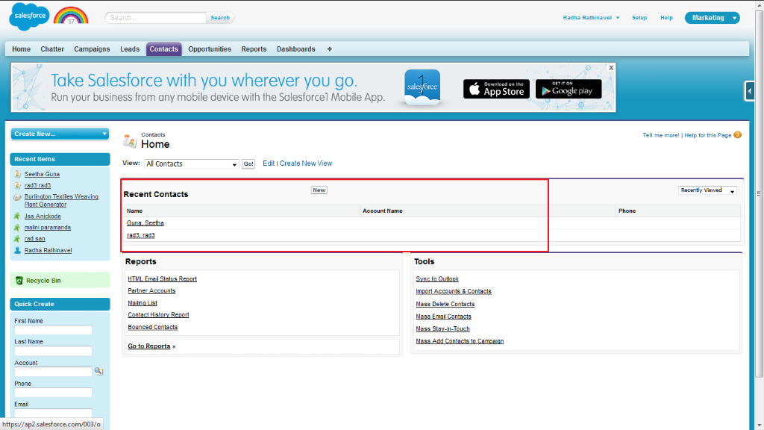Click the global Search input field
Screen dimensions: 764x430
point(156,18)
